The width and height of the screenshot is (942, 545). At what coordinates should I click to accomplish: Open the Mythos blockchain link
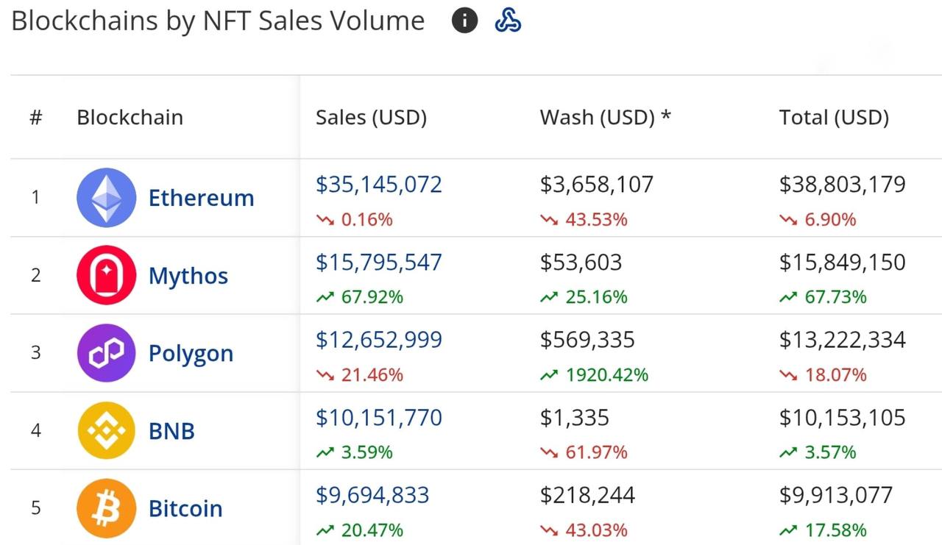pyautogui.click(x=188, y=276)
